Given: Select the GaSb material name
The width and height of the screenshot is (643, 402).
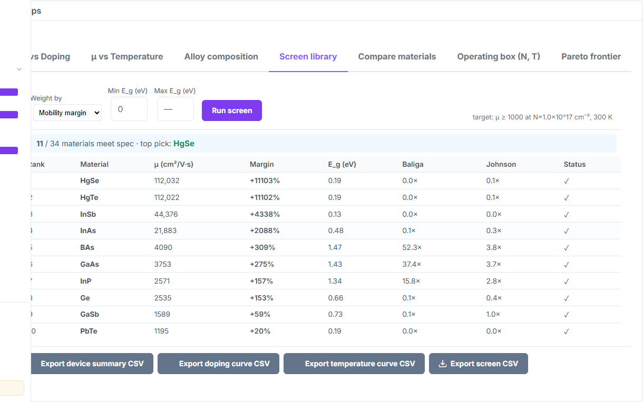Looking at the screenshot, I should point(90,314).
